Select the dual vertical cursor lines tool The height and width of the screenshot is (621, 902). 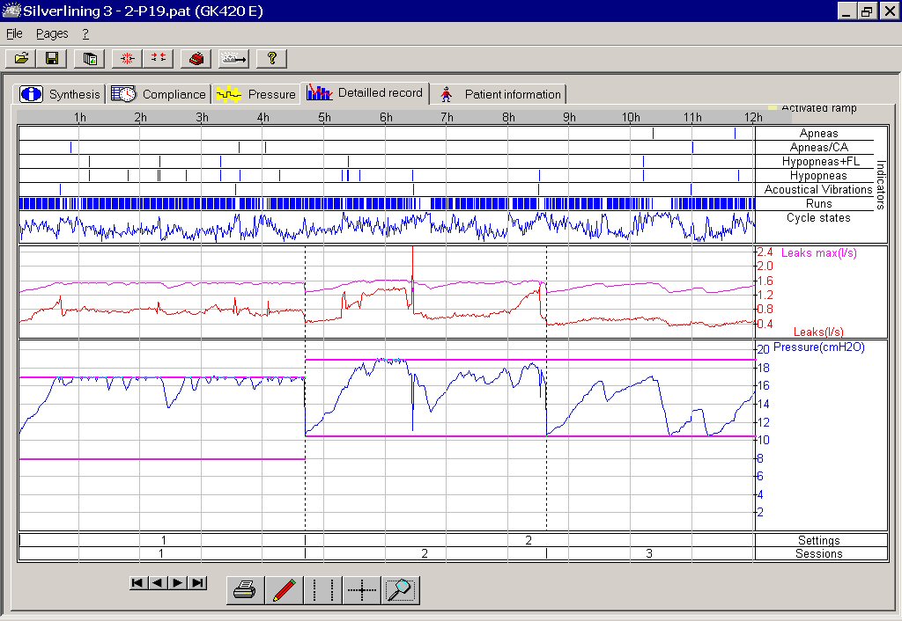(x=322, y=590)
